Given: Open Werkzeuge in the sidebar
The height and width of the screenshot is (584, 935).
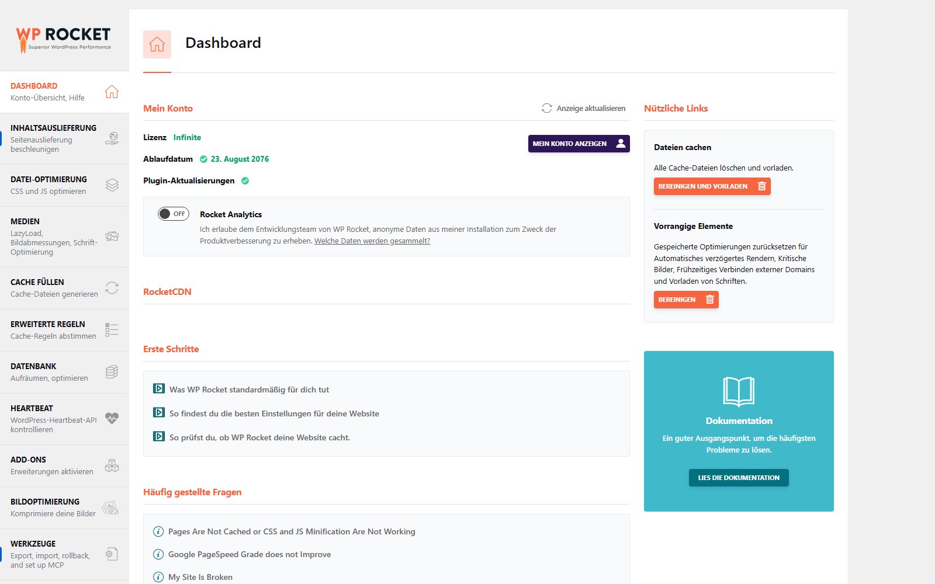Looking at the screenshot, I should (64, 554).
